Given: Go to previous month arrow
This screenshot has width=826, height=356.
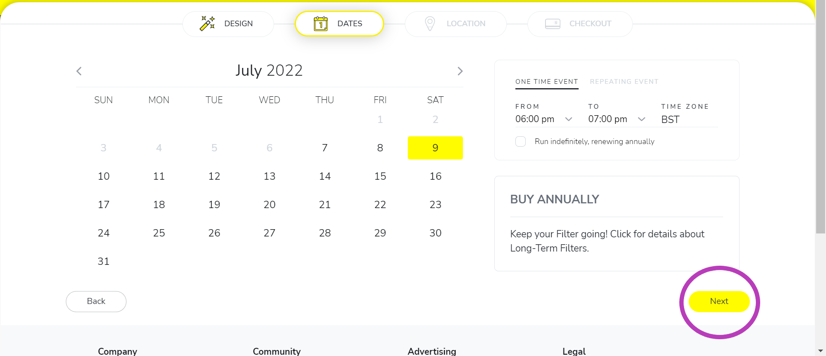Looking at the screenshot, I should pos(79,71).
